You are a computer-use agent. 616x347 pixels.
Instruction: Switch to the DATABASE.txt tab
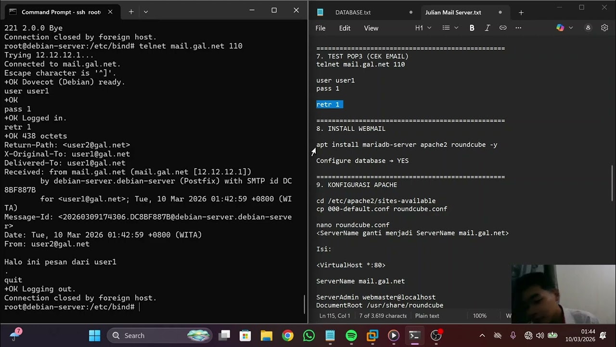point(353,13)
